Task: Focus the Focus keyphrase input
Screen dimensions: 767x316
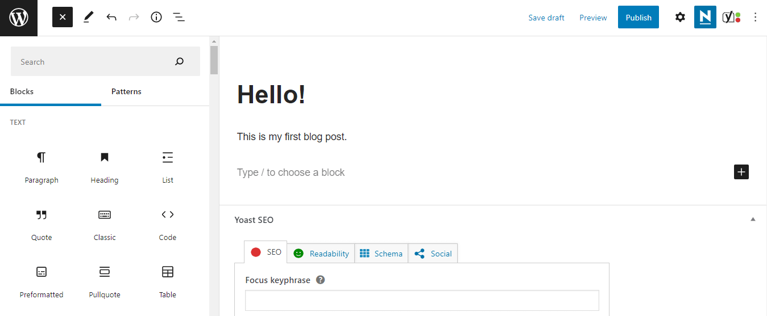Action: point(422,301)
